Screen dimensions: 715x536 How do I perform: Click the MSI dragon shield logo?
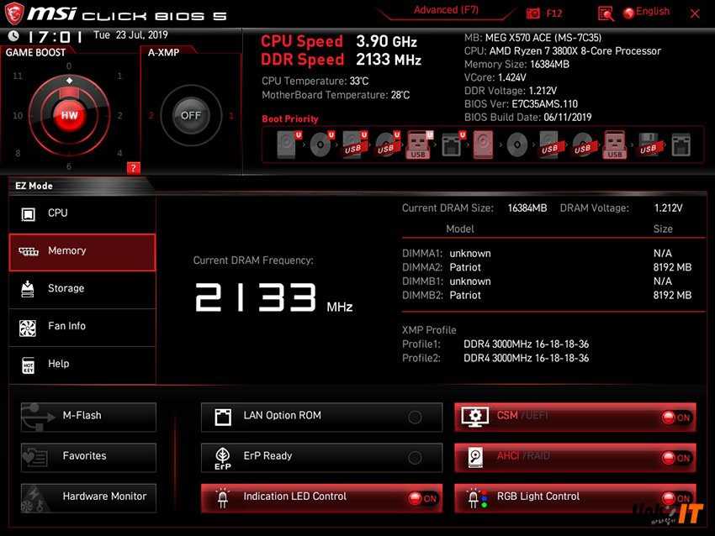pos(14,13)
